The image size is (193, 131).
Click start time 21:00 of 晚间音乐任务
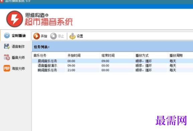coord(71,70)
